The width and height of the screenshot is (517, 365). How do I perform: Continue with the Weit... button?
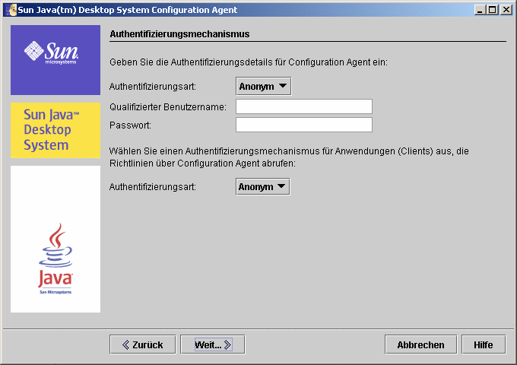(x=213, y=344)
